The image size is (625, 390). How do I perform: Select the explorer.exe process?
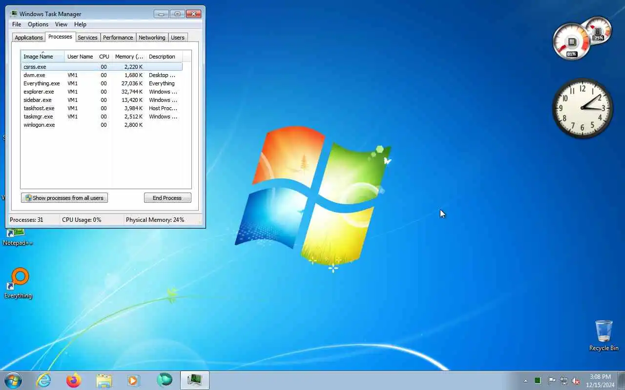(x=102, y=92)
